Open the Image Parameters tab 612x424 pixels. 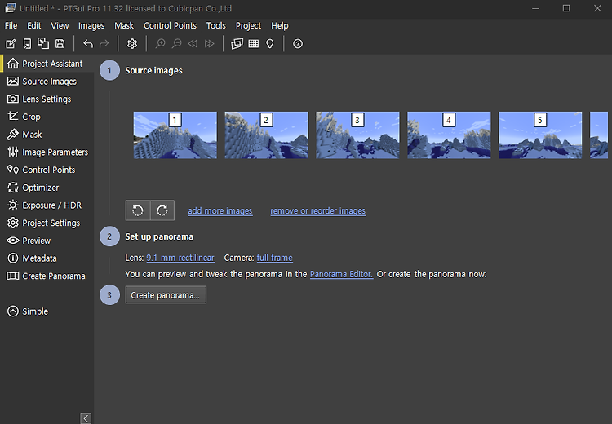47,152
